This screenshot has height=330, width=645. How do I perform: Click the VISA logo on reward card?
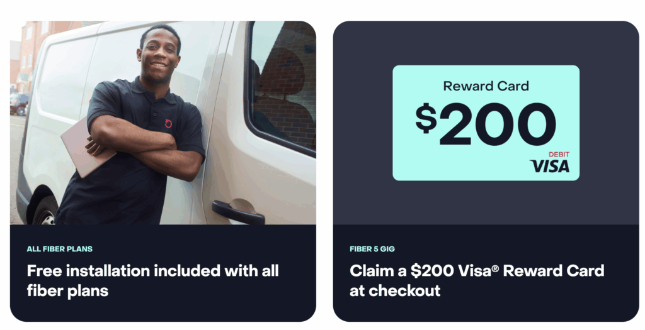(550, 166)
